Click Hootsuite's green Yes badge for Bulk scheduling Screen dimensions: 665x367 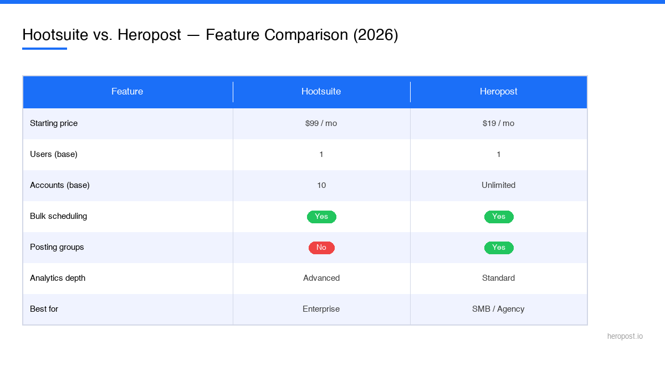(x=321, y=217)
